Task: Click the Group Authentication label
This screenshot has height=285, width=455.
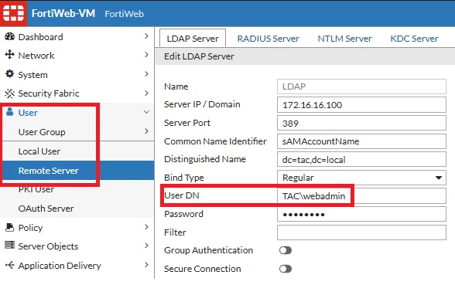Action: pyautogui.click(x=208, y=250)
